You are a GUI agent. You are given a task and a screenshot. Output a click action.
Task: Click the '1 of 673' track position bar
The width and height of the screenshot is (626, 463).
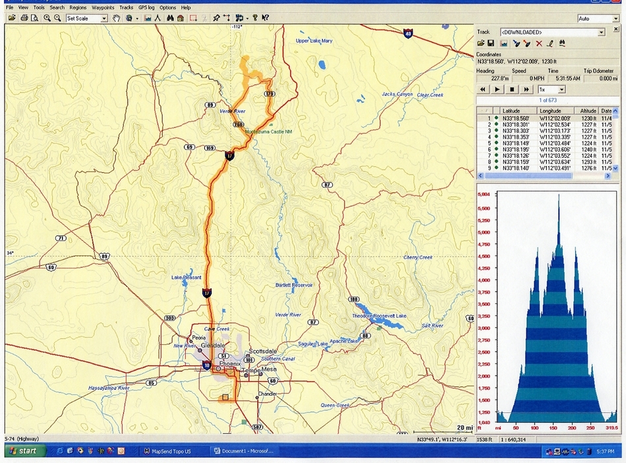coord(548,100)
